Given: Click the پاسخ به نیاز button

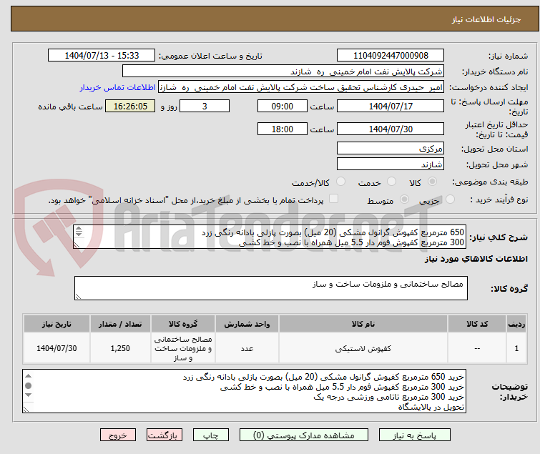Looking at the screenshot, I should tap(415, 435).
